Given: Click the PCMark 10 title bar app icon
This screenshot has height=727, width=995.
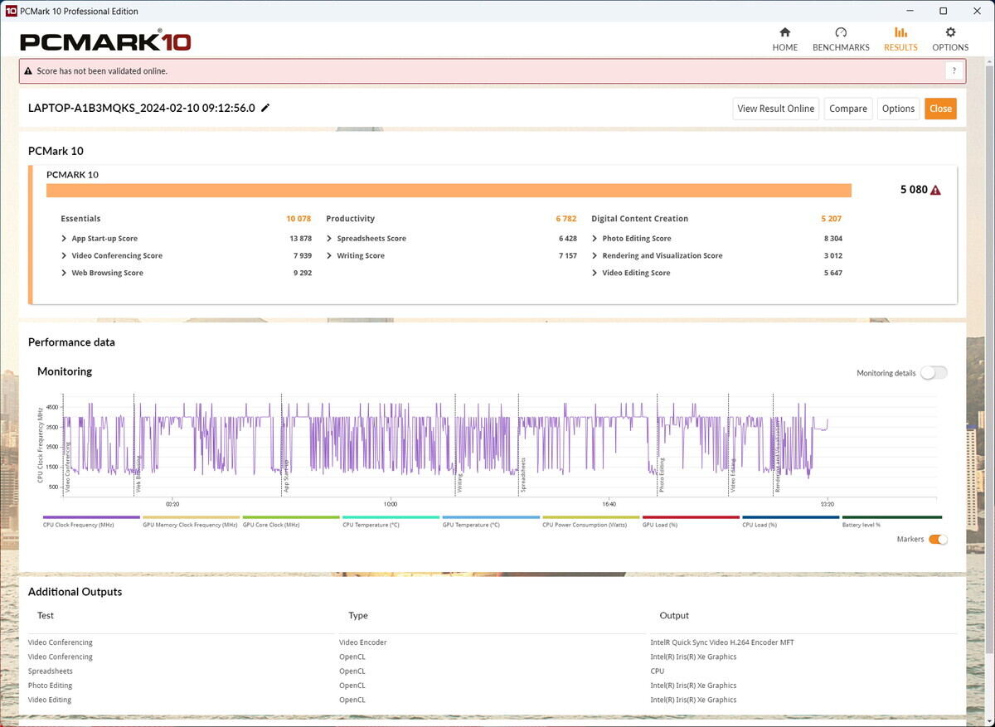Looking at the screenshot, I should click(x=12, y=12).
